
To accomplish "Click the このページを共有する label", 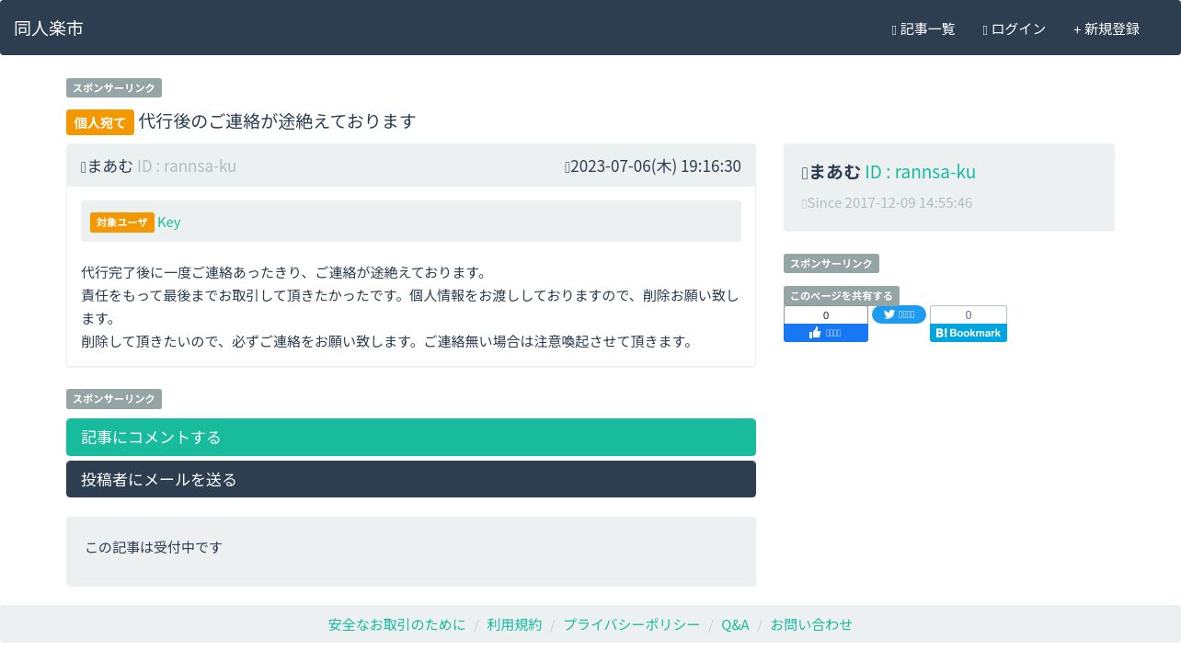I will pos(842,296).
